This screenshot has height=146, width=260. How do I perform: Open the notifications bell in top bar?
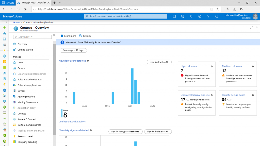pos(191,16)
